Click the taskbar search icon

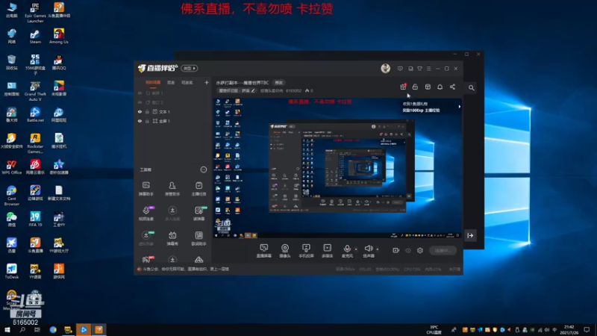point(22,330)
